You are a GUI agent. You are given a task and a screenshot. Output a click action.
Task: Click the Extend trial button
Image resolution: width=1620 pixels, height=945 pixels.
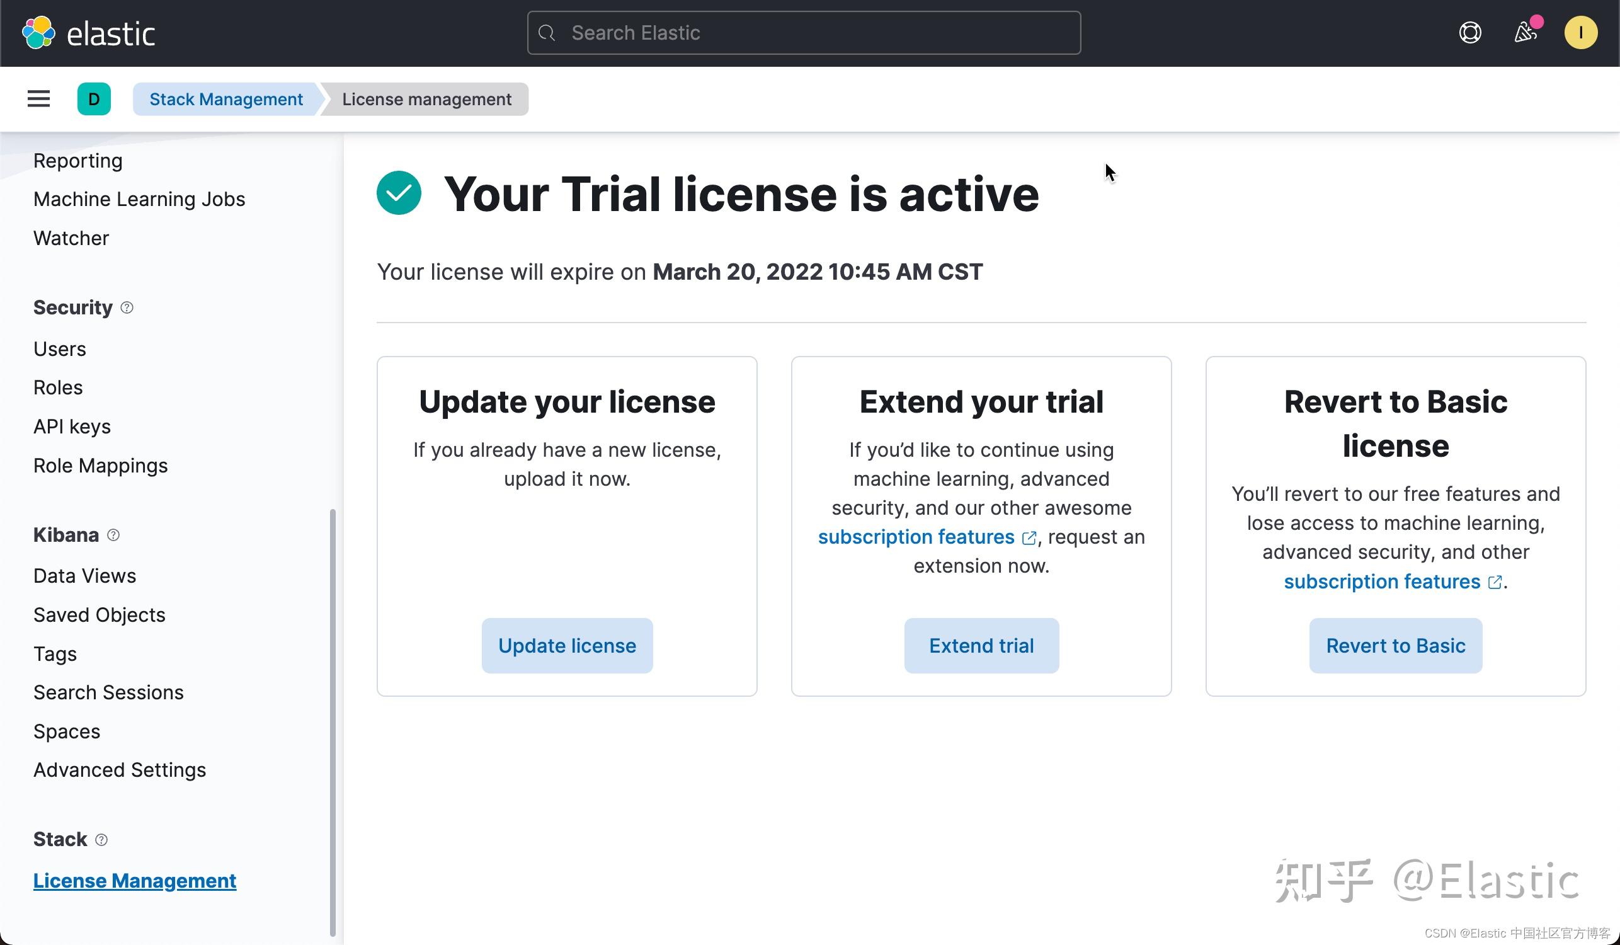tap(981, 645)
